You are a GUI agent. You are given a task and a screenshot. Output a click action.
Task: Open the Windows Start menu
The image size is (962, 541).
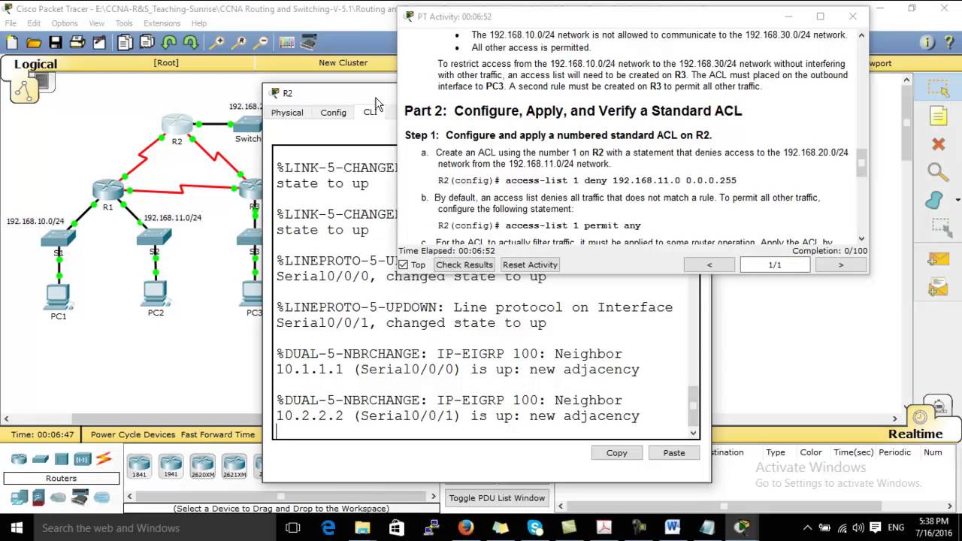coord(17,527)
